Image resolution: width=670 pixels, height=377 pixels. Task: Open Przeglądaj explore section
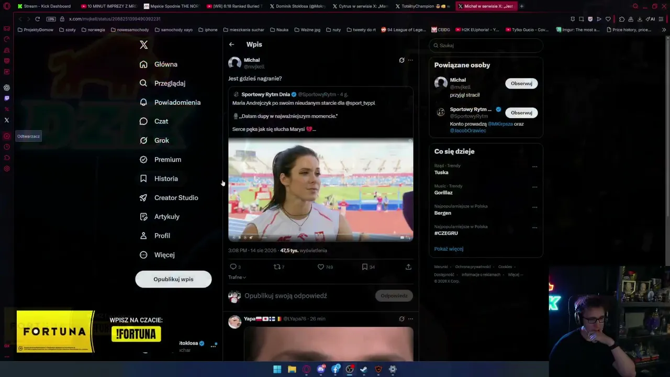163,83
